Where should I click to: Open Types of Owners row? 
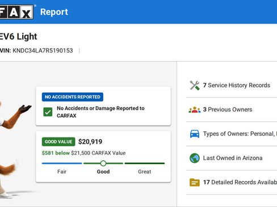pos(232,134)
